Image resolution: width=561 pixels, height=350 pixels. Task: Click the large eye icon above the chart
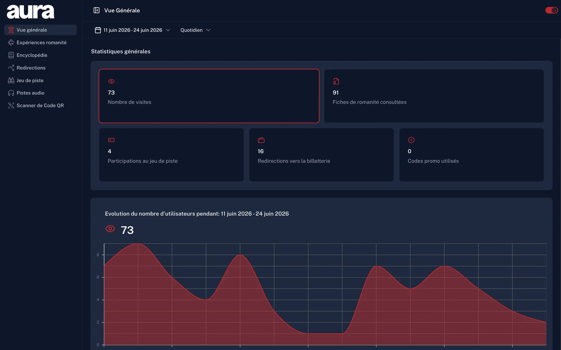pos(110,229)
